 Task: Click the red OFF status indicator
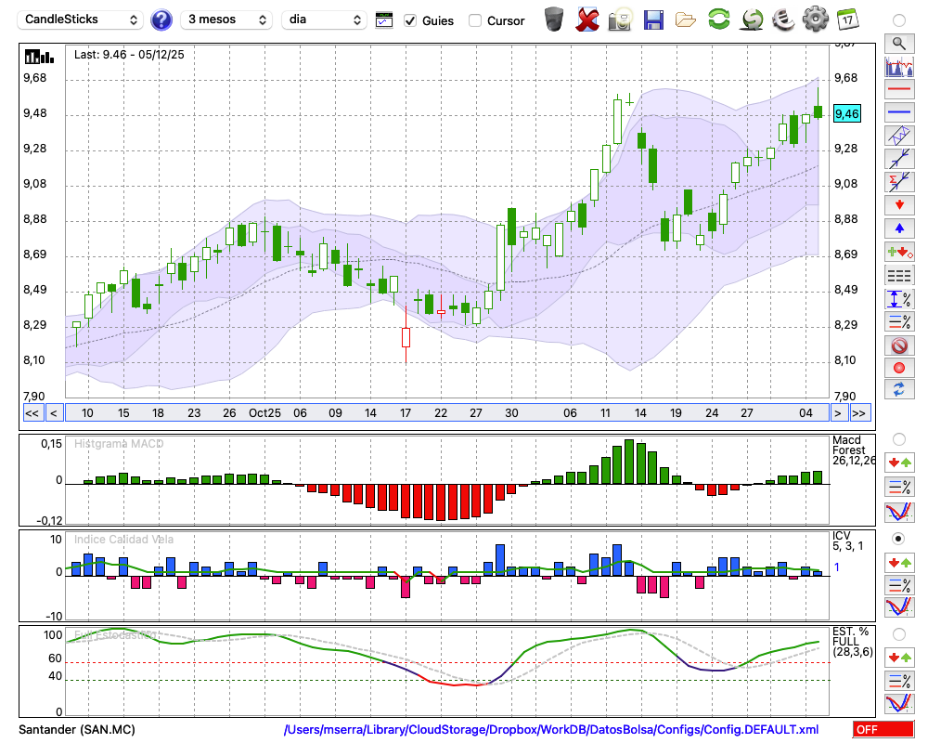click(x=883, y=730)
